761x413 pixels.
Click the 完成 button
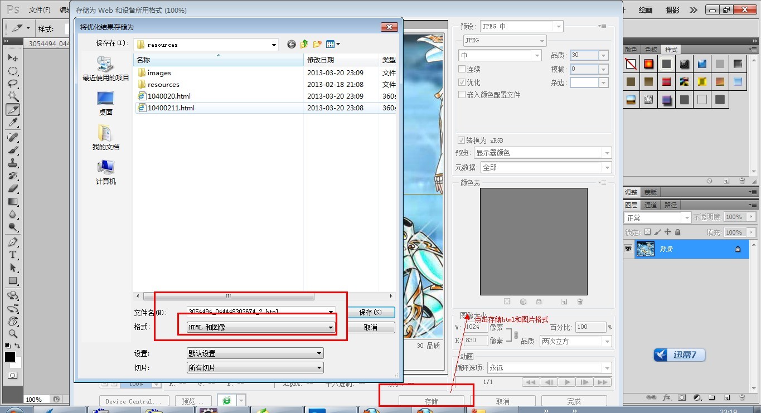pyautogui.click(x=574, y=401)
